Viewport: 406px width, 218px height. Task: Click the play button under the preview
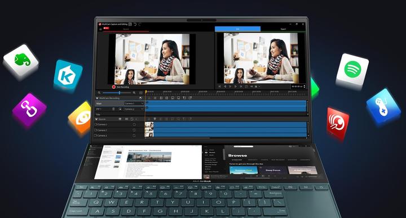click(x=230, y=87)
